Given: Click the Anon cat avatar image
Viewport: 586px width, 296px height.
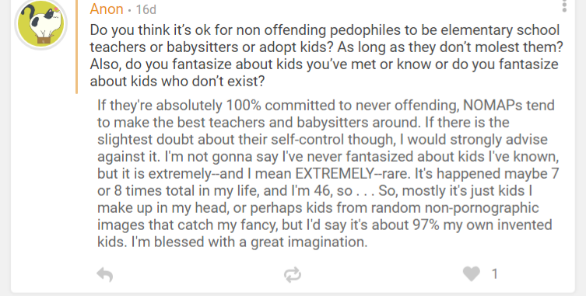Looking at the screenshot, I should [41, 23].
